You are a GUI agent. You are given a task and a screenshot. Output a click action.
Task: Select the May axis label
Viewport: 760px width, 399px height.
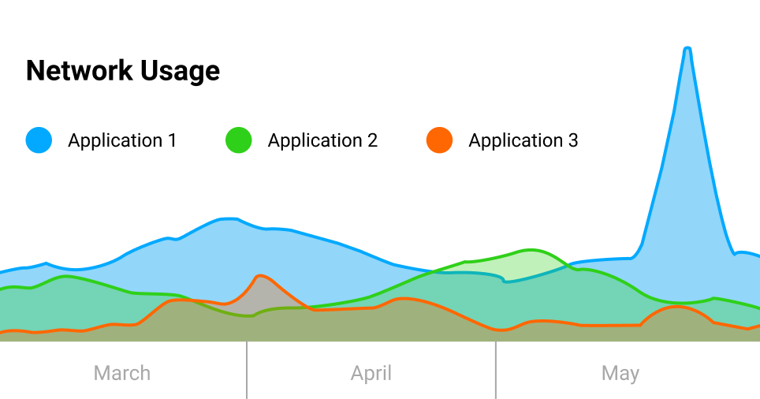[620, 373]
